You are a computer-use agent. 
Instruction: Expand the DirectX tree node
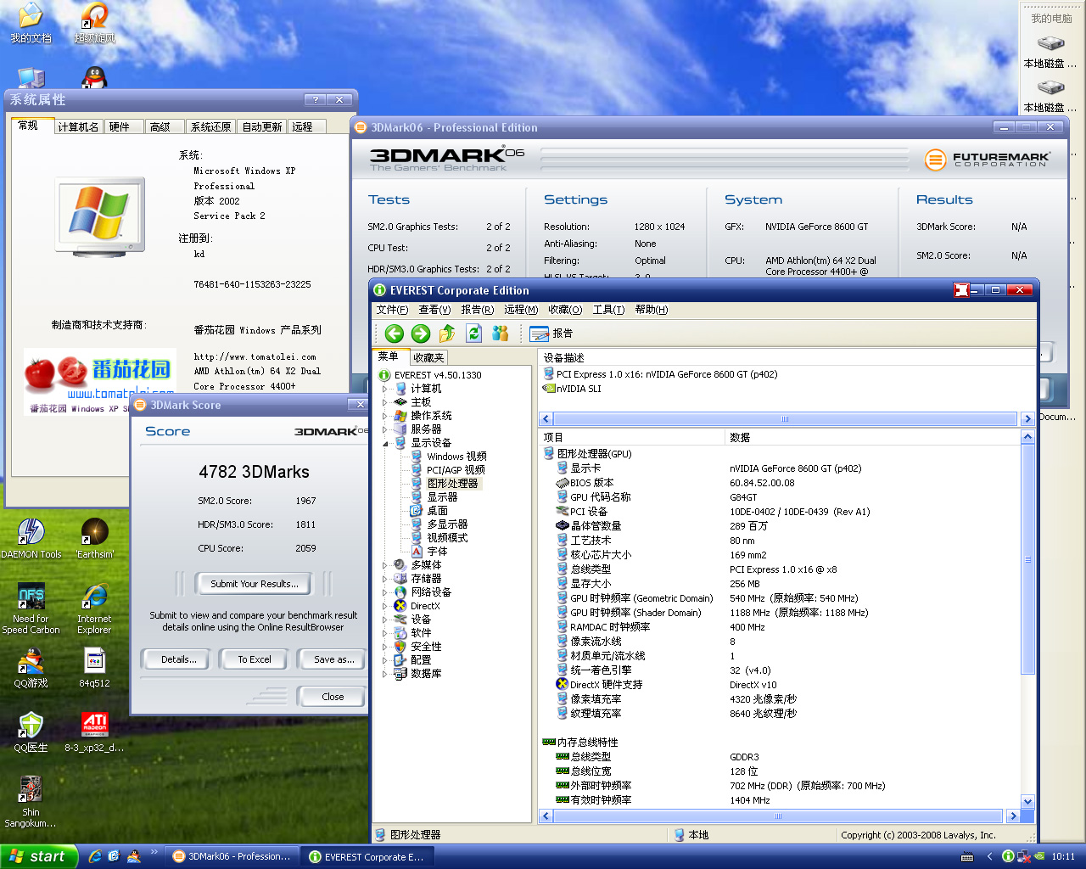(384, 606)
